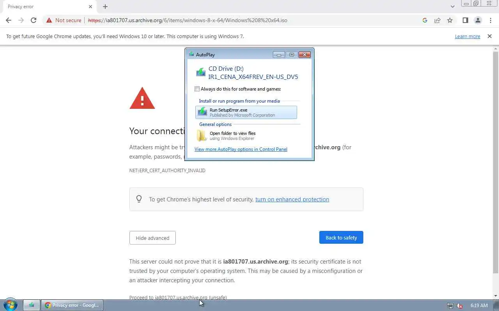Click lightbulb icon in security tip box
This screenshot has height=311, width=499.
[139, 199]
